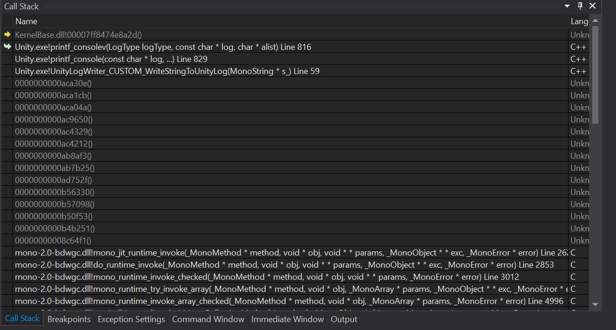Switch to the Breakpoints tab
The height and width of the screenshot is (330, 616).
tap(69, 319)
